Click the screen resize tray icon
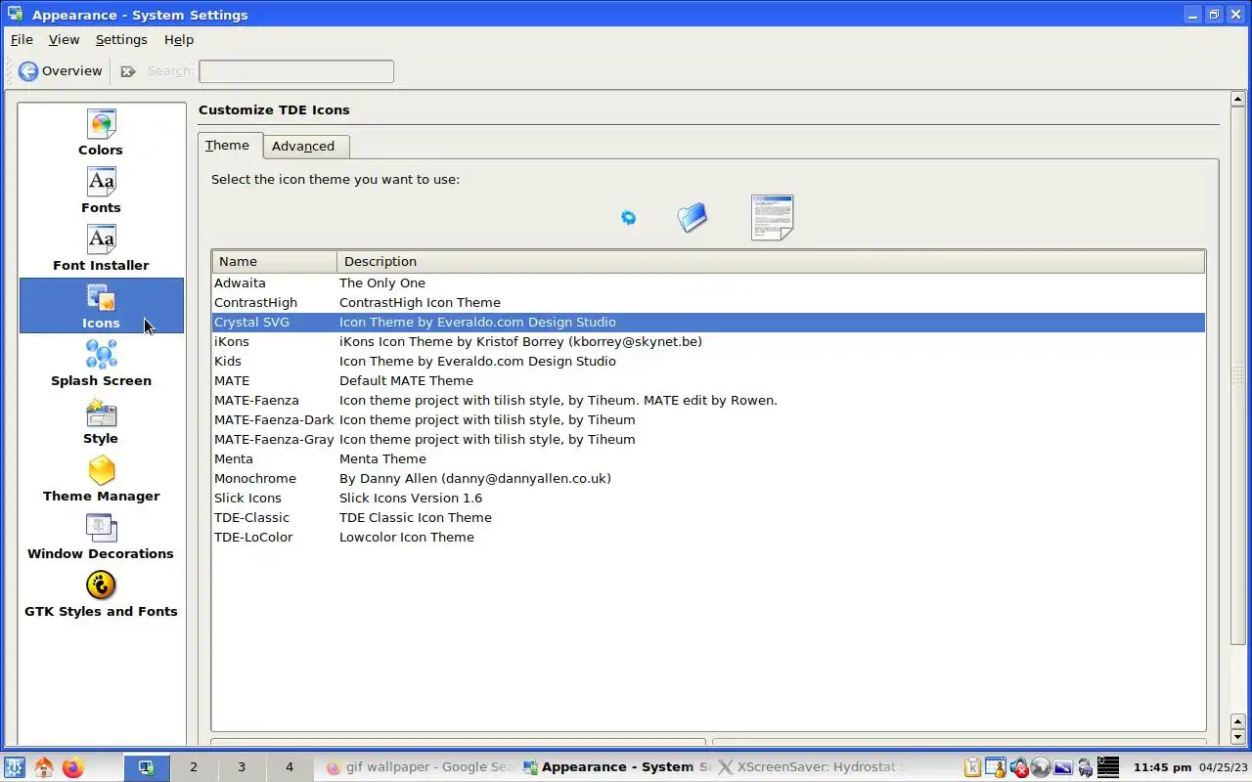The image size is (1252, 782). 1062,767
